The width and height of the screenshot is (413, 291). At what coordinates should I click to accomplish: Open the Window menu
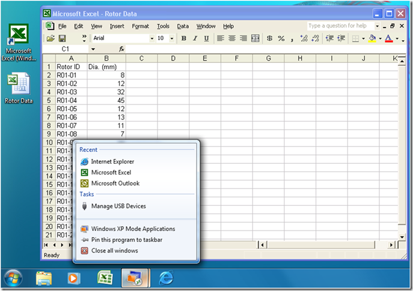point(206,26)
